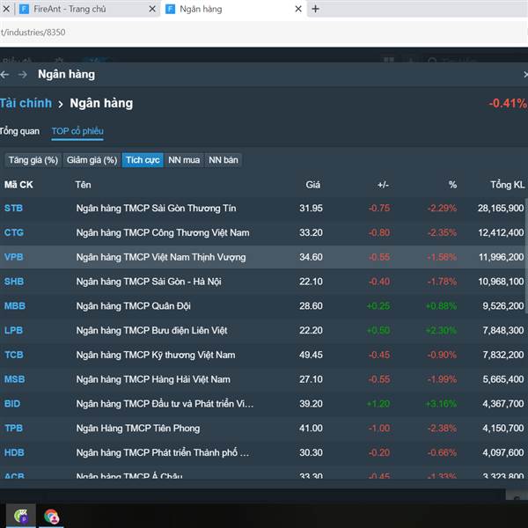Go forward with the panel's right arrow
Image resolution: width=528 pixels, height=528 pixels.
click(23, 75)
